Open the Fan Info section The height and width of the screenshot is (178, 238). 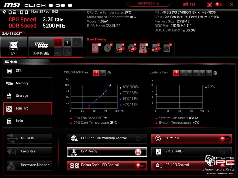(27, 109)
